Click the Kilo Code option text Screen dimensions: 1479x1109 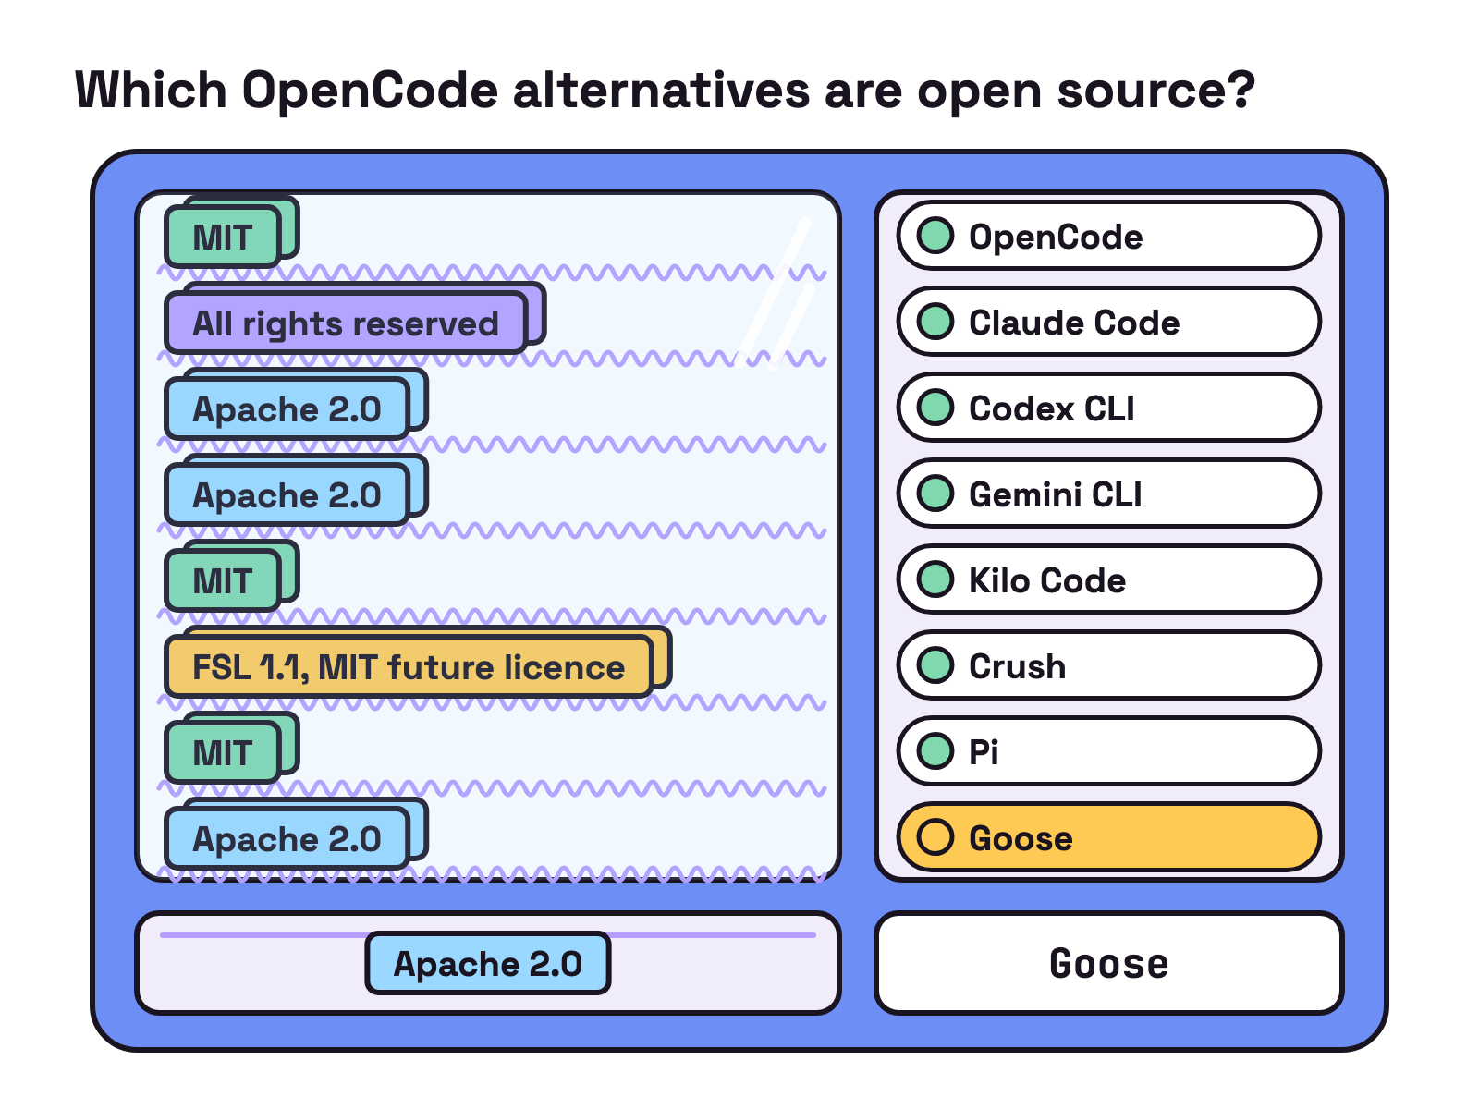tap(1047, 580)
